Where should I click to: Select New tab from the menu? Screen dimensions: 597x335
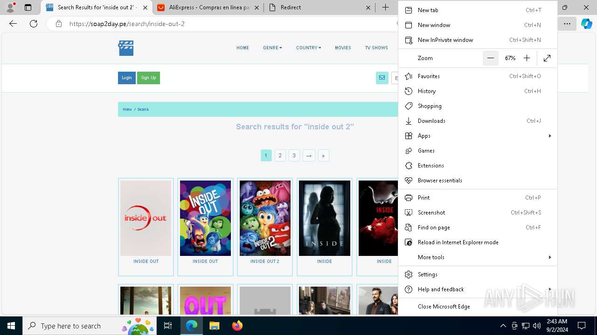tap(478, 10)
